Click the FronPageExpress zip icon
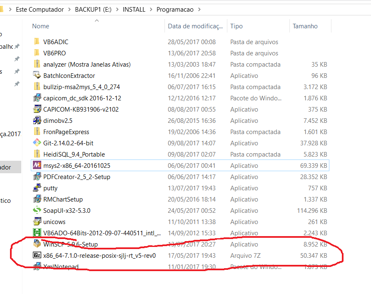 click(37, 132)
